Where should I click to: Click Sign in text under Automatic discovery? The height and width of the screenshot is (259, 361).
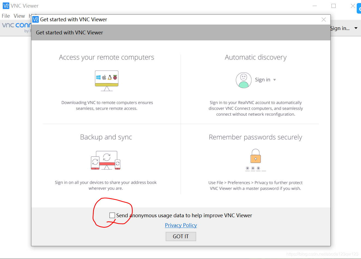point(262,80)
